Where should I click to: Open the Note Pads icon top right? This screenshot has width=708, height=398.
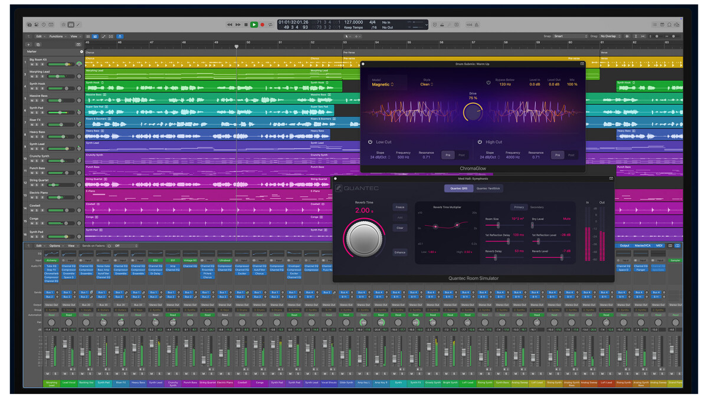pyautogui.click(x=662, y=25)
